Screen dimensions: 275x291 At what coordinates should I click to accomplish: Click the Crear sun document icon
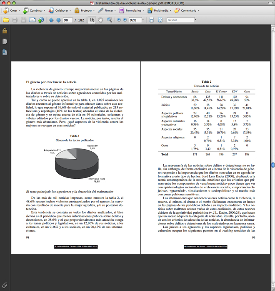coord(6,10)
